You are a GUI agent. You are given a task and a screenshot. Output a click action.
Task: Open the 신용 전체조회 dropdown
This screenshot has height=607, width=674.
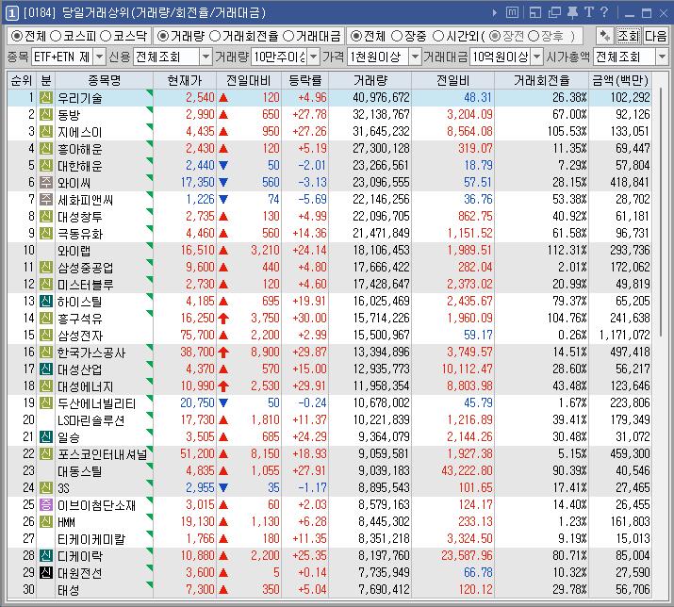click(x=206, y=57)
